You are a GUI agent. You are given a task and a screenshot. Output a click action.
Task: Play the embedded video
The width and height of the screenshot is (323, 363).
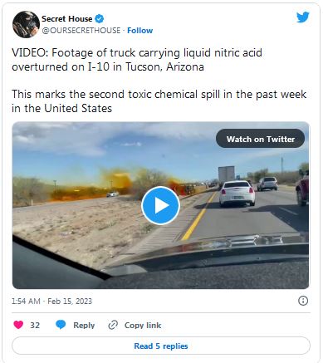pos(160,205)
